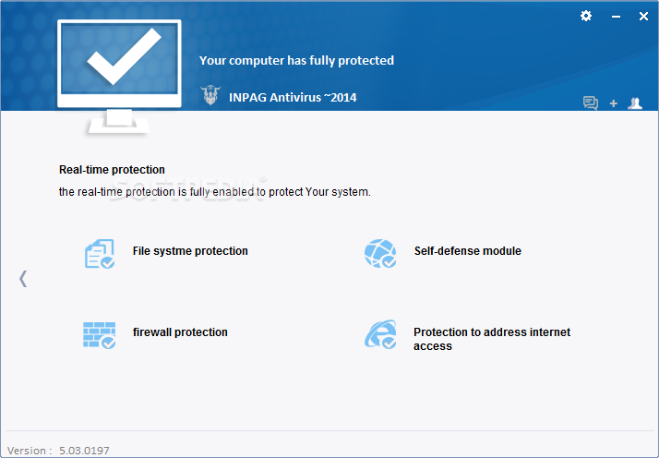This screenshot has width=659, height=458.
Task: Open settings via the gear icon
Action: point(586,16)
